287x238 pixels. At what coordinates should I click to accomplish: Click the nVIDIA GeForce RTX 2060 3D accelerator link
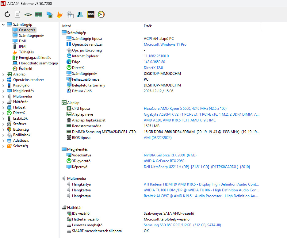(x=164, y=161)
